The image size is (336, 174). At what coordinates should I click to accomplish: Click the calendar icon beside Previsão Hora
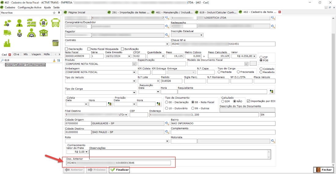[x=159, y=104]
